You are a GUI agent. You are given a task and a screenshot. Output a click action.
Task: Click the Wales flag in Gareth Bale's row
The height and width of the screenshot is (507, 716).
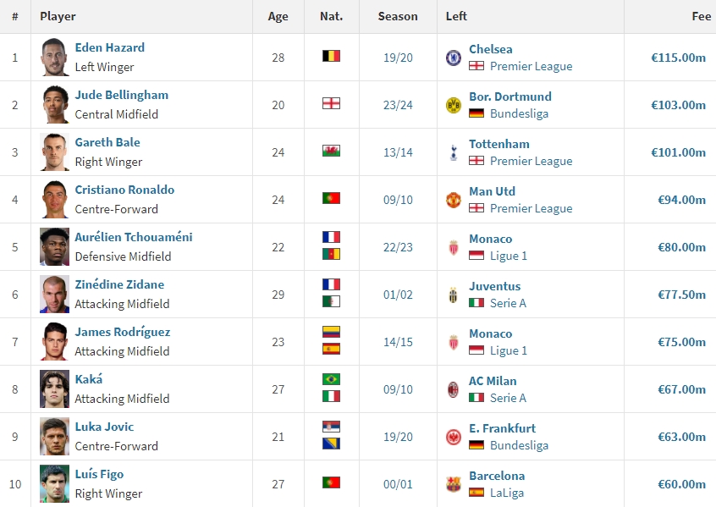point(331,151)
